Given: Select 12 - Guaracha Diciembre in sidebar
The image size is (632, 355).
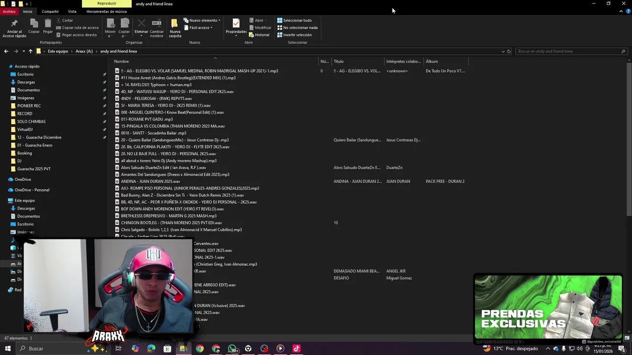Looking at the screenshot, I should coord(39,137).
